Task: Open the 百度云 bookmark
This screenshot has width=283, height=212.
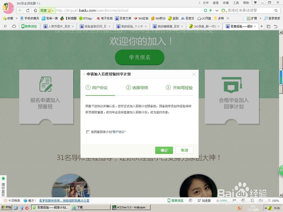Action: point(188,18)
